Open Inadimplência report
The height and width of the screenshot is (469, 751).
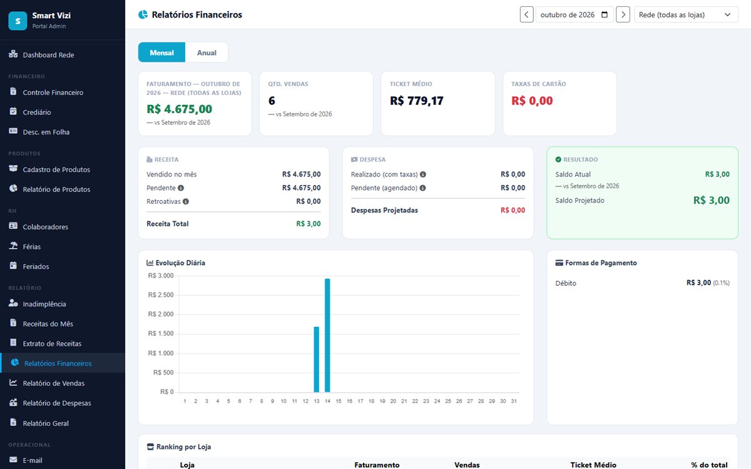pos(63,303)
